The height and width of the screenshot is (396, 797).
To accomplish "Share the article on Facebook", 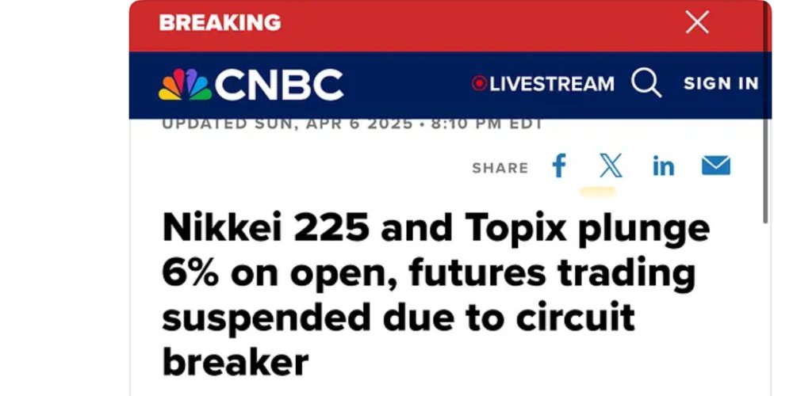I will click(x=559, y=166).
